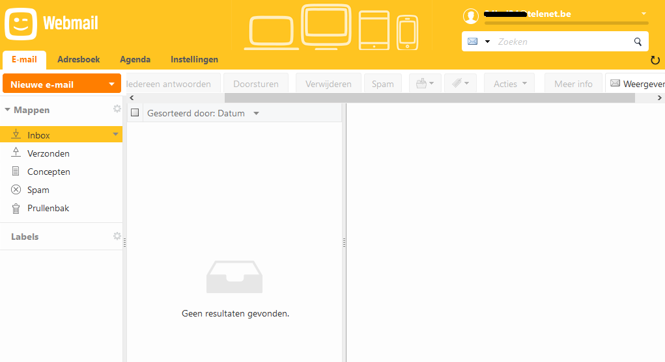
Task: Expand the Nieuwe e-mail dropdown arrow
Action: coord(111,84)
